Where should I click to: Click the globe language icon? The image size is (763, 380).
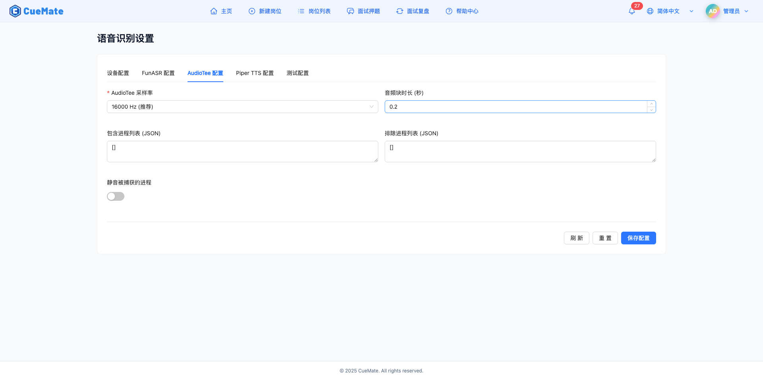(x=650, y=11)
